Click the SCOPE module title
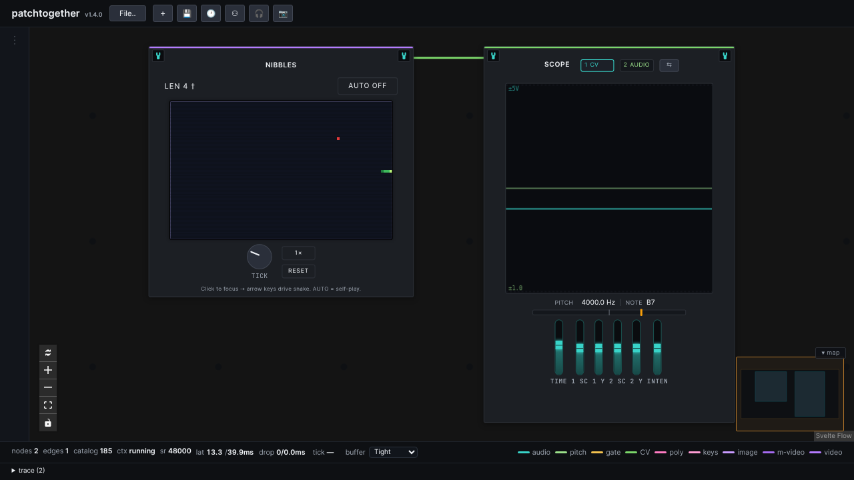 [x=557, y=65]
